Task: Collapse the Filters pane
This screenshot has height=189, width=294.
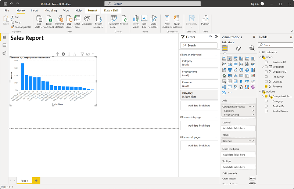Action: [x=216, y=37]
